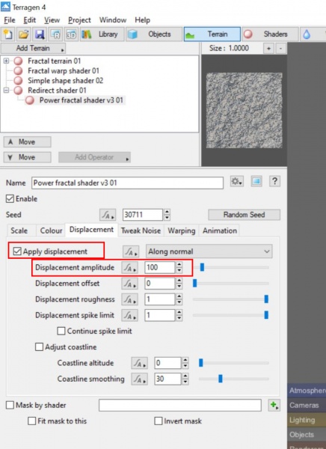This screenshot has width=326, height=449.
Task: Click the Water drop toolbar icon
Action: [x=307, y=34]
